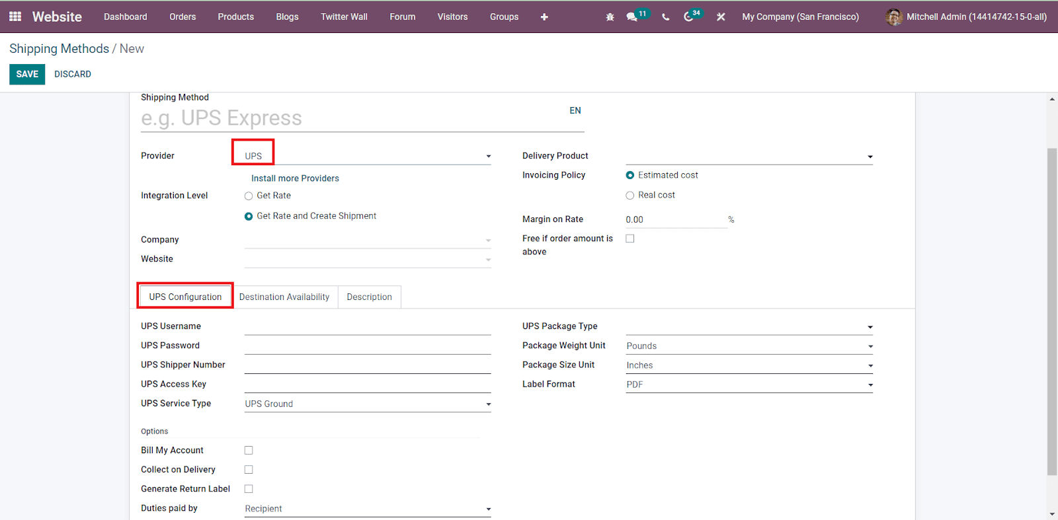Click the plus icon in the top menu
This screenshot has height=520, width=1058.
coord(544,17)
